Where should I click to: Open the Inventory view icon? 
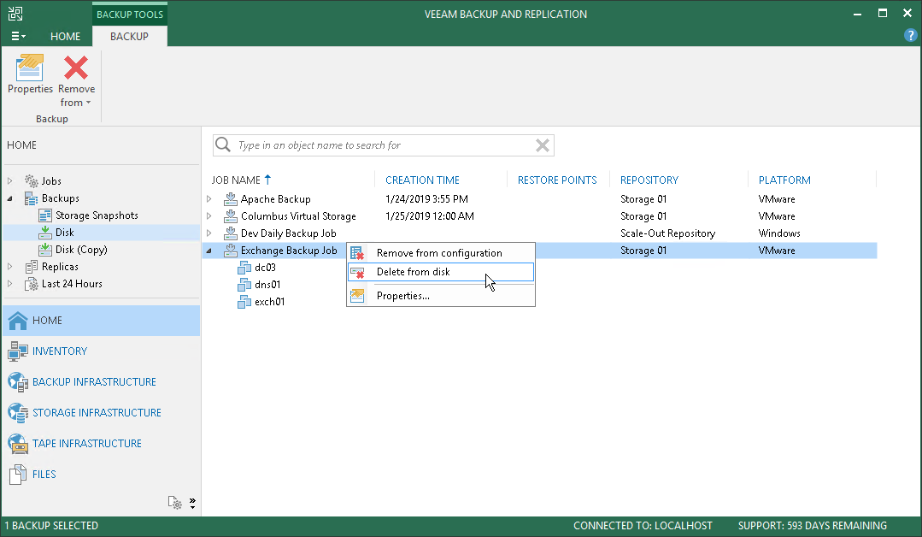[18, 351]
